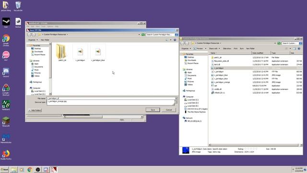
Task: Expand Save as type dropdown arrow
Action: coord(176,102)
